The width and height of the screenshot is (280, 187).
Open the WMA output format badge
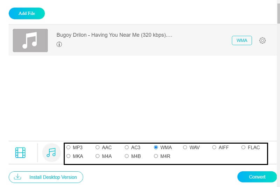coord(242,41)
